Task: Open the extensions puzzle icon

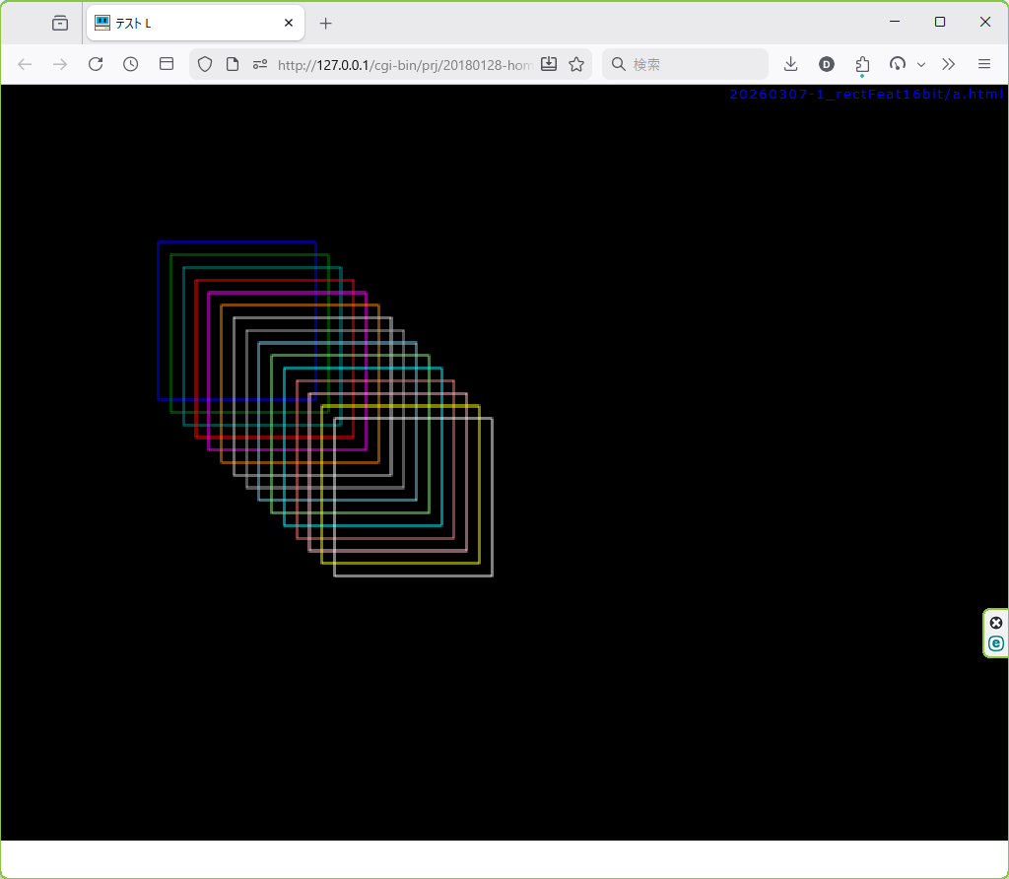Action: [x=862, y=64]
